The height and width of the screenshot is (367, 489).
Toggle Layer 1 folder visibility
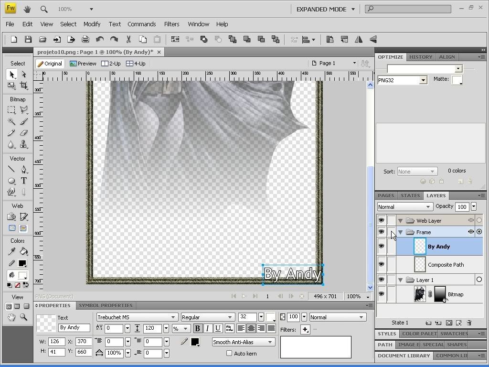coord(381,280)
